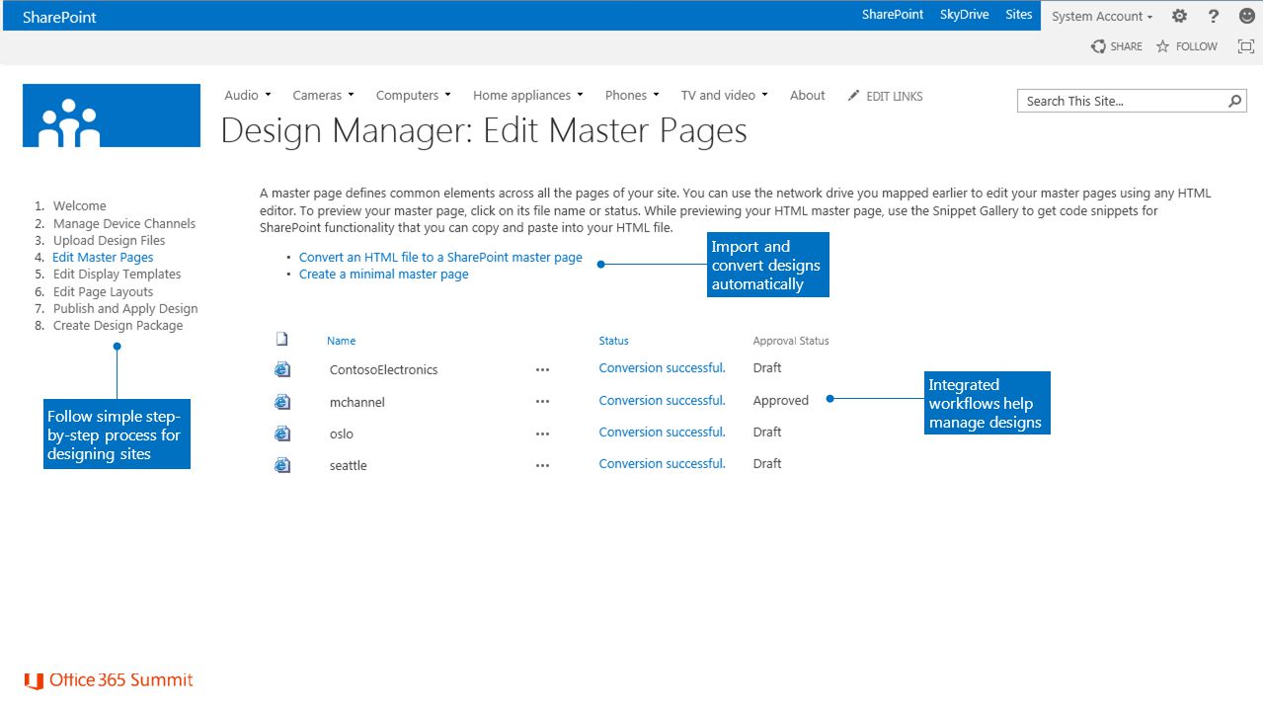1264x711 pixels.
Task: Click Convert an HTML file link
Action: coord(440,258)
